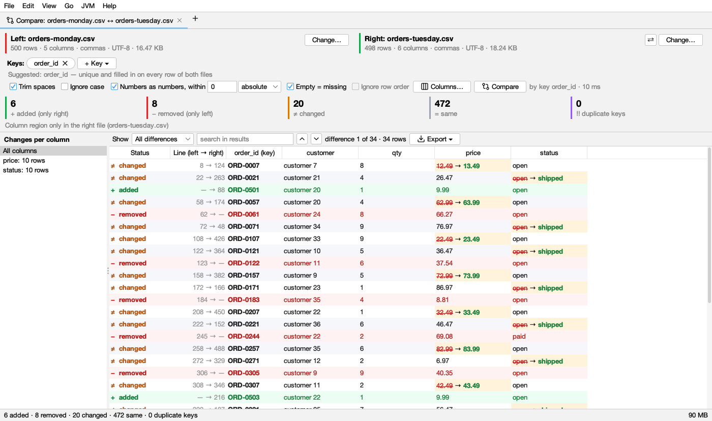Viewport: 712px width, 421px height.
Task: Change the left file orders-monday.csv
Action: (327, 40)
